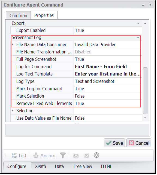
Task: Cancel the configuration changes
Action: [x=139, y=143]
